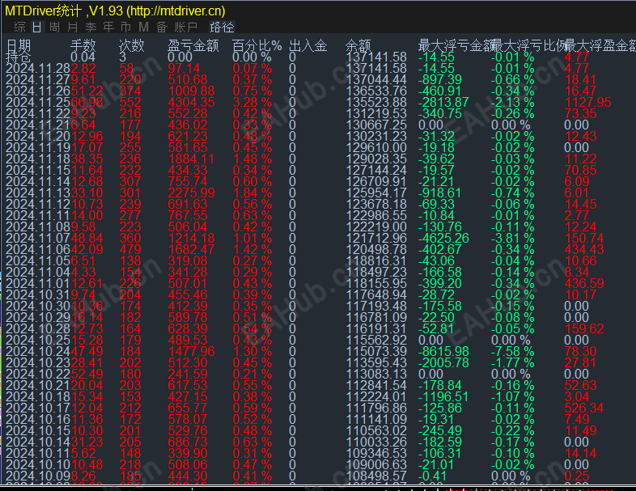Click max floating profit 526.34
The image size is (636, 491).
click(x=583, y=408)
